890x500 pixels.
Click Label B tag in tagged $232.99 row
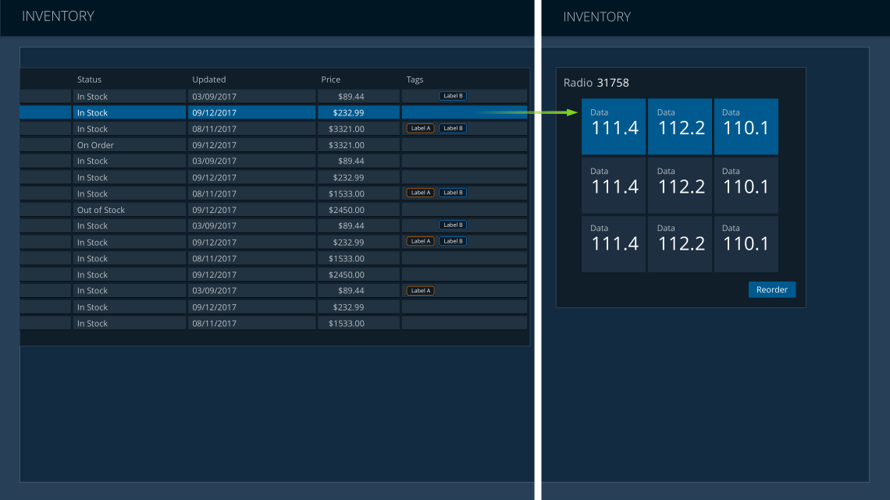(x=452, y=242)
